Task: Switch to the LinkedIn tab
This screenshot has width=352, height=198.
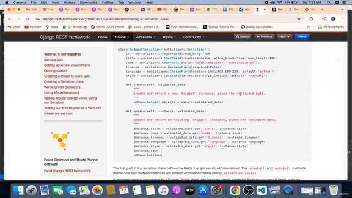Action: [146, 10]
